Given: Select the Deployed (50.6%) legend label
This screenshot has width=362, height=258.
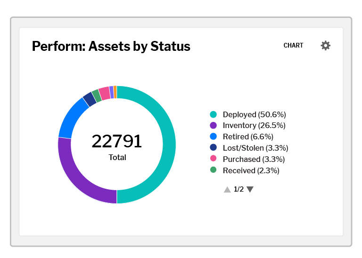Looking at the screenshot, I should pyautogui.click(x=254, y=114).
